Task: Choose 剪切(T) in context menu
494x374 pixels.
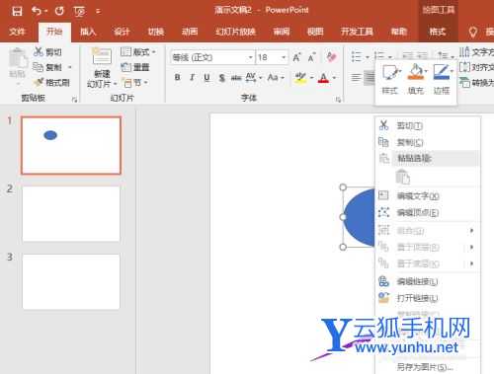Action: pos(428,125)
